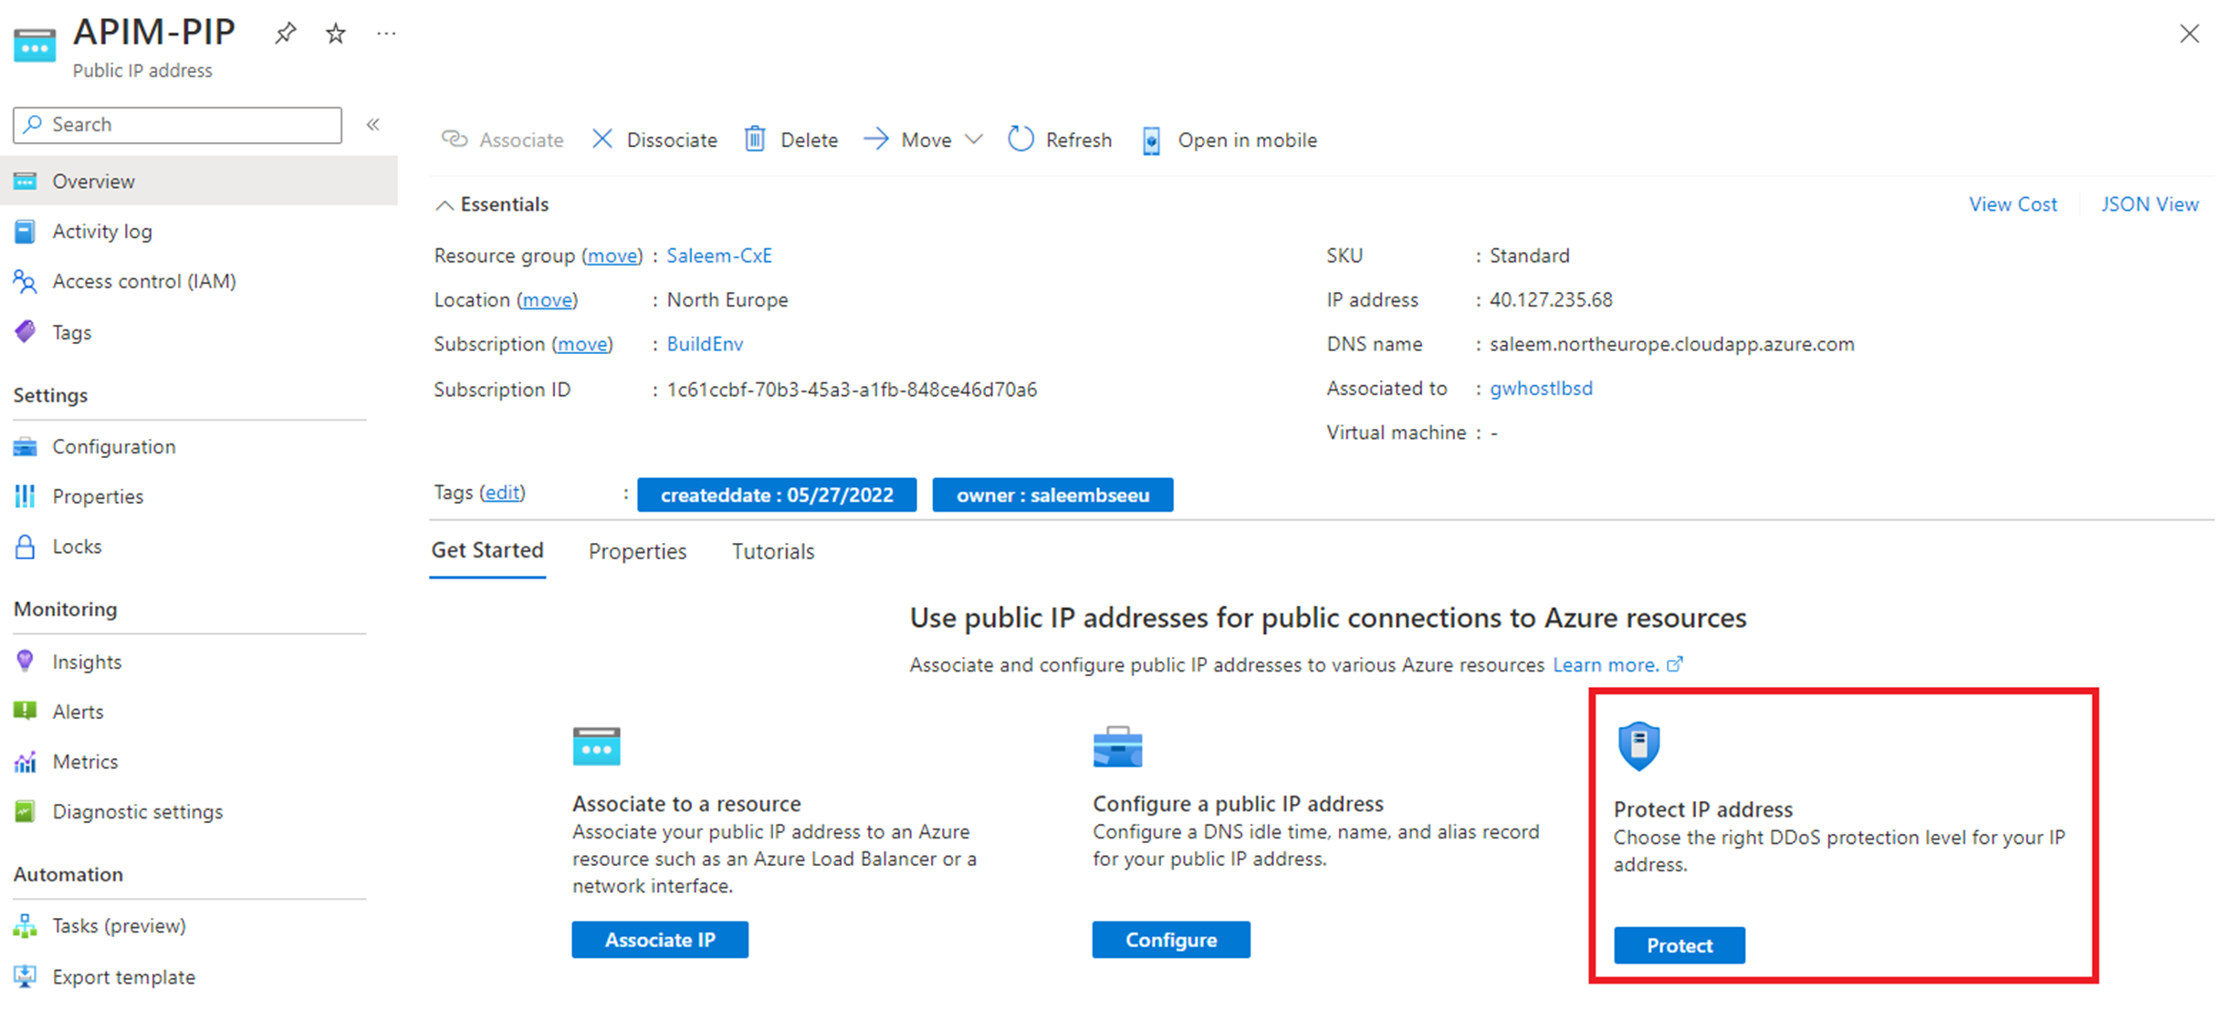Click the Associate IP button
The width and height of the screenshot is (2229, 1011).
(x=659, y=940)
